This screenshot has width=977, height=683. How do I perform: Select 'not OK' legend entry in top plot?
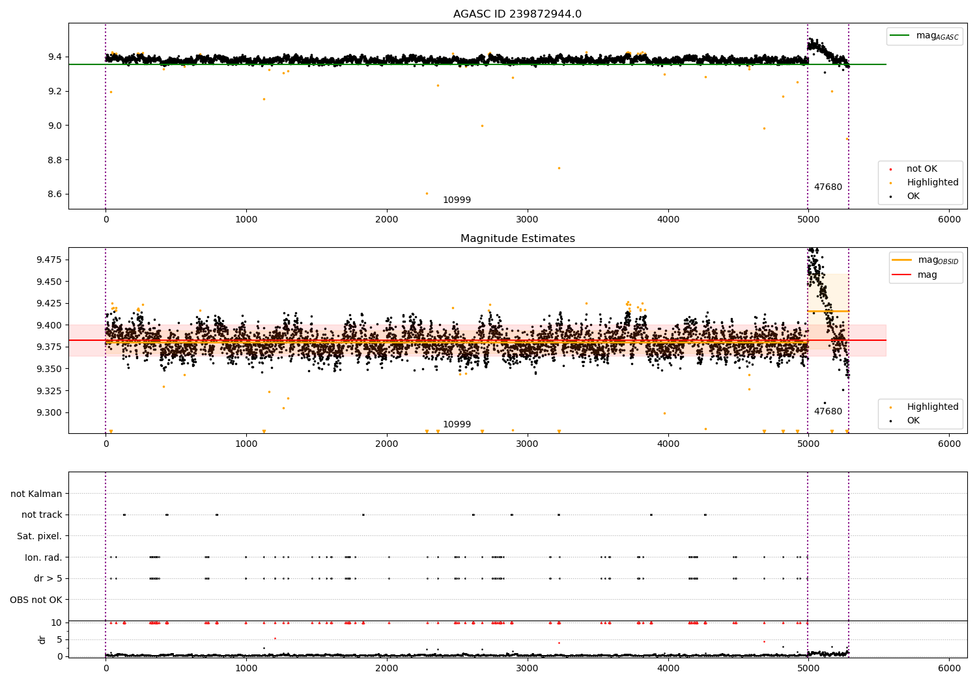tap(922, 169)
